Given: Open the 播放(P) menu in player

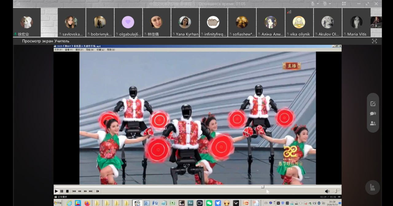Looking at the screenshot, I should pos(79,50).
